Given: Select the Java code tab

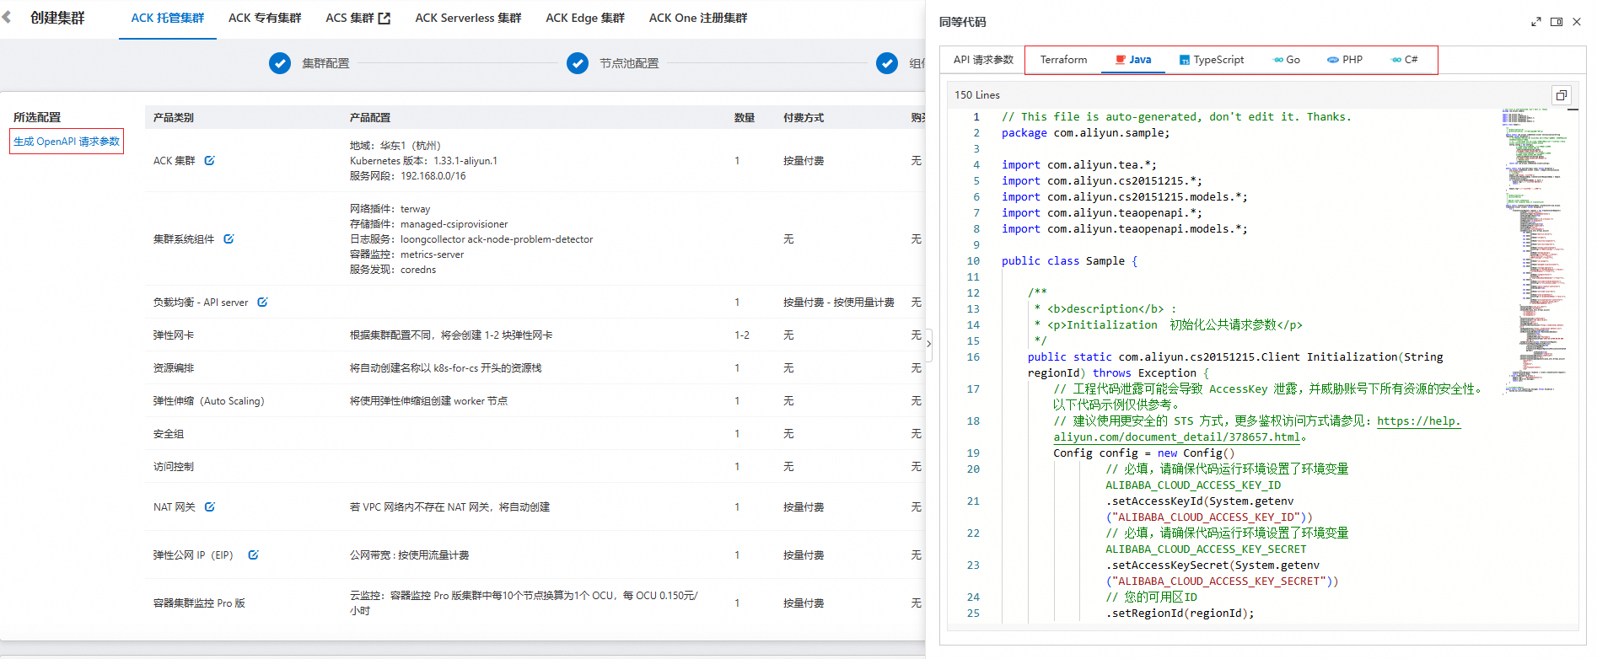Looking at the screenshot, I should point(1133,60).
